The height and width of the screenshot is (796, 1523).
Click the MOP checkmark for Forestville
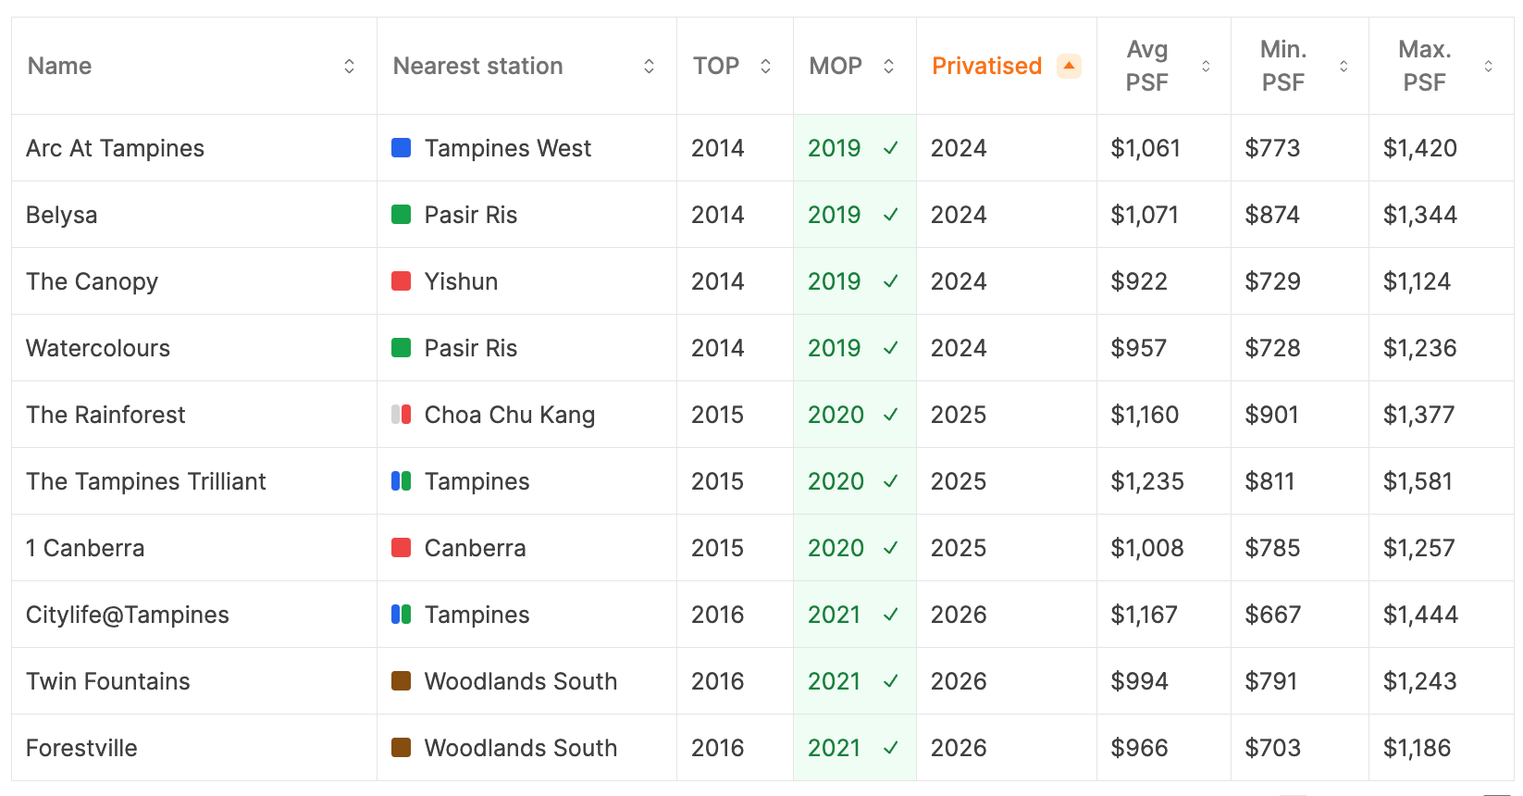(x=890, y=748)
